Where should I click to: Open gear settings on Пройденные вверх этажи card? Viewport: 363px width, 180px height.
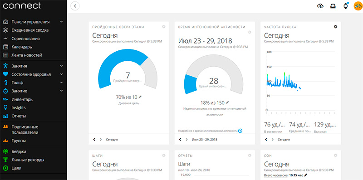pos(164,27)
